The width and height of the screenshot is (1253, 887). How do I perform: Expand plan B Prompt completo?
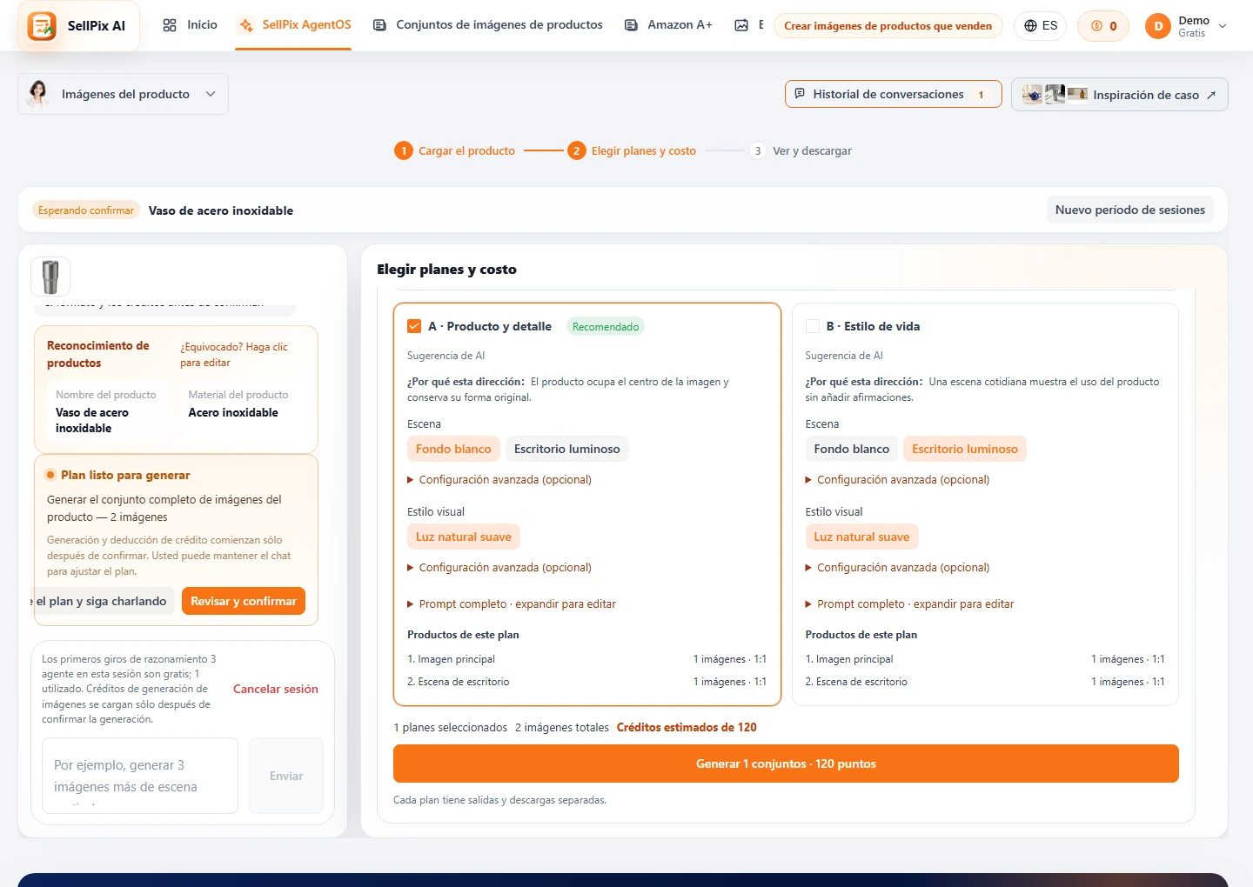click(x=909, y=604)
